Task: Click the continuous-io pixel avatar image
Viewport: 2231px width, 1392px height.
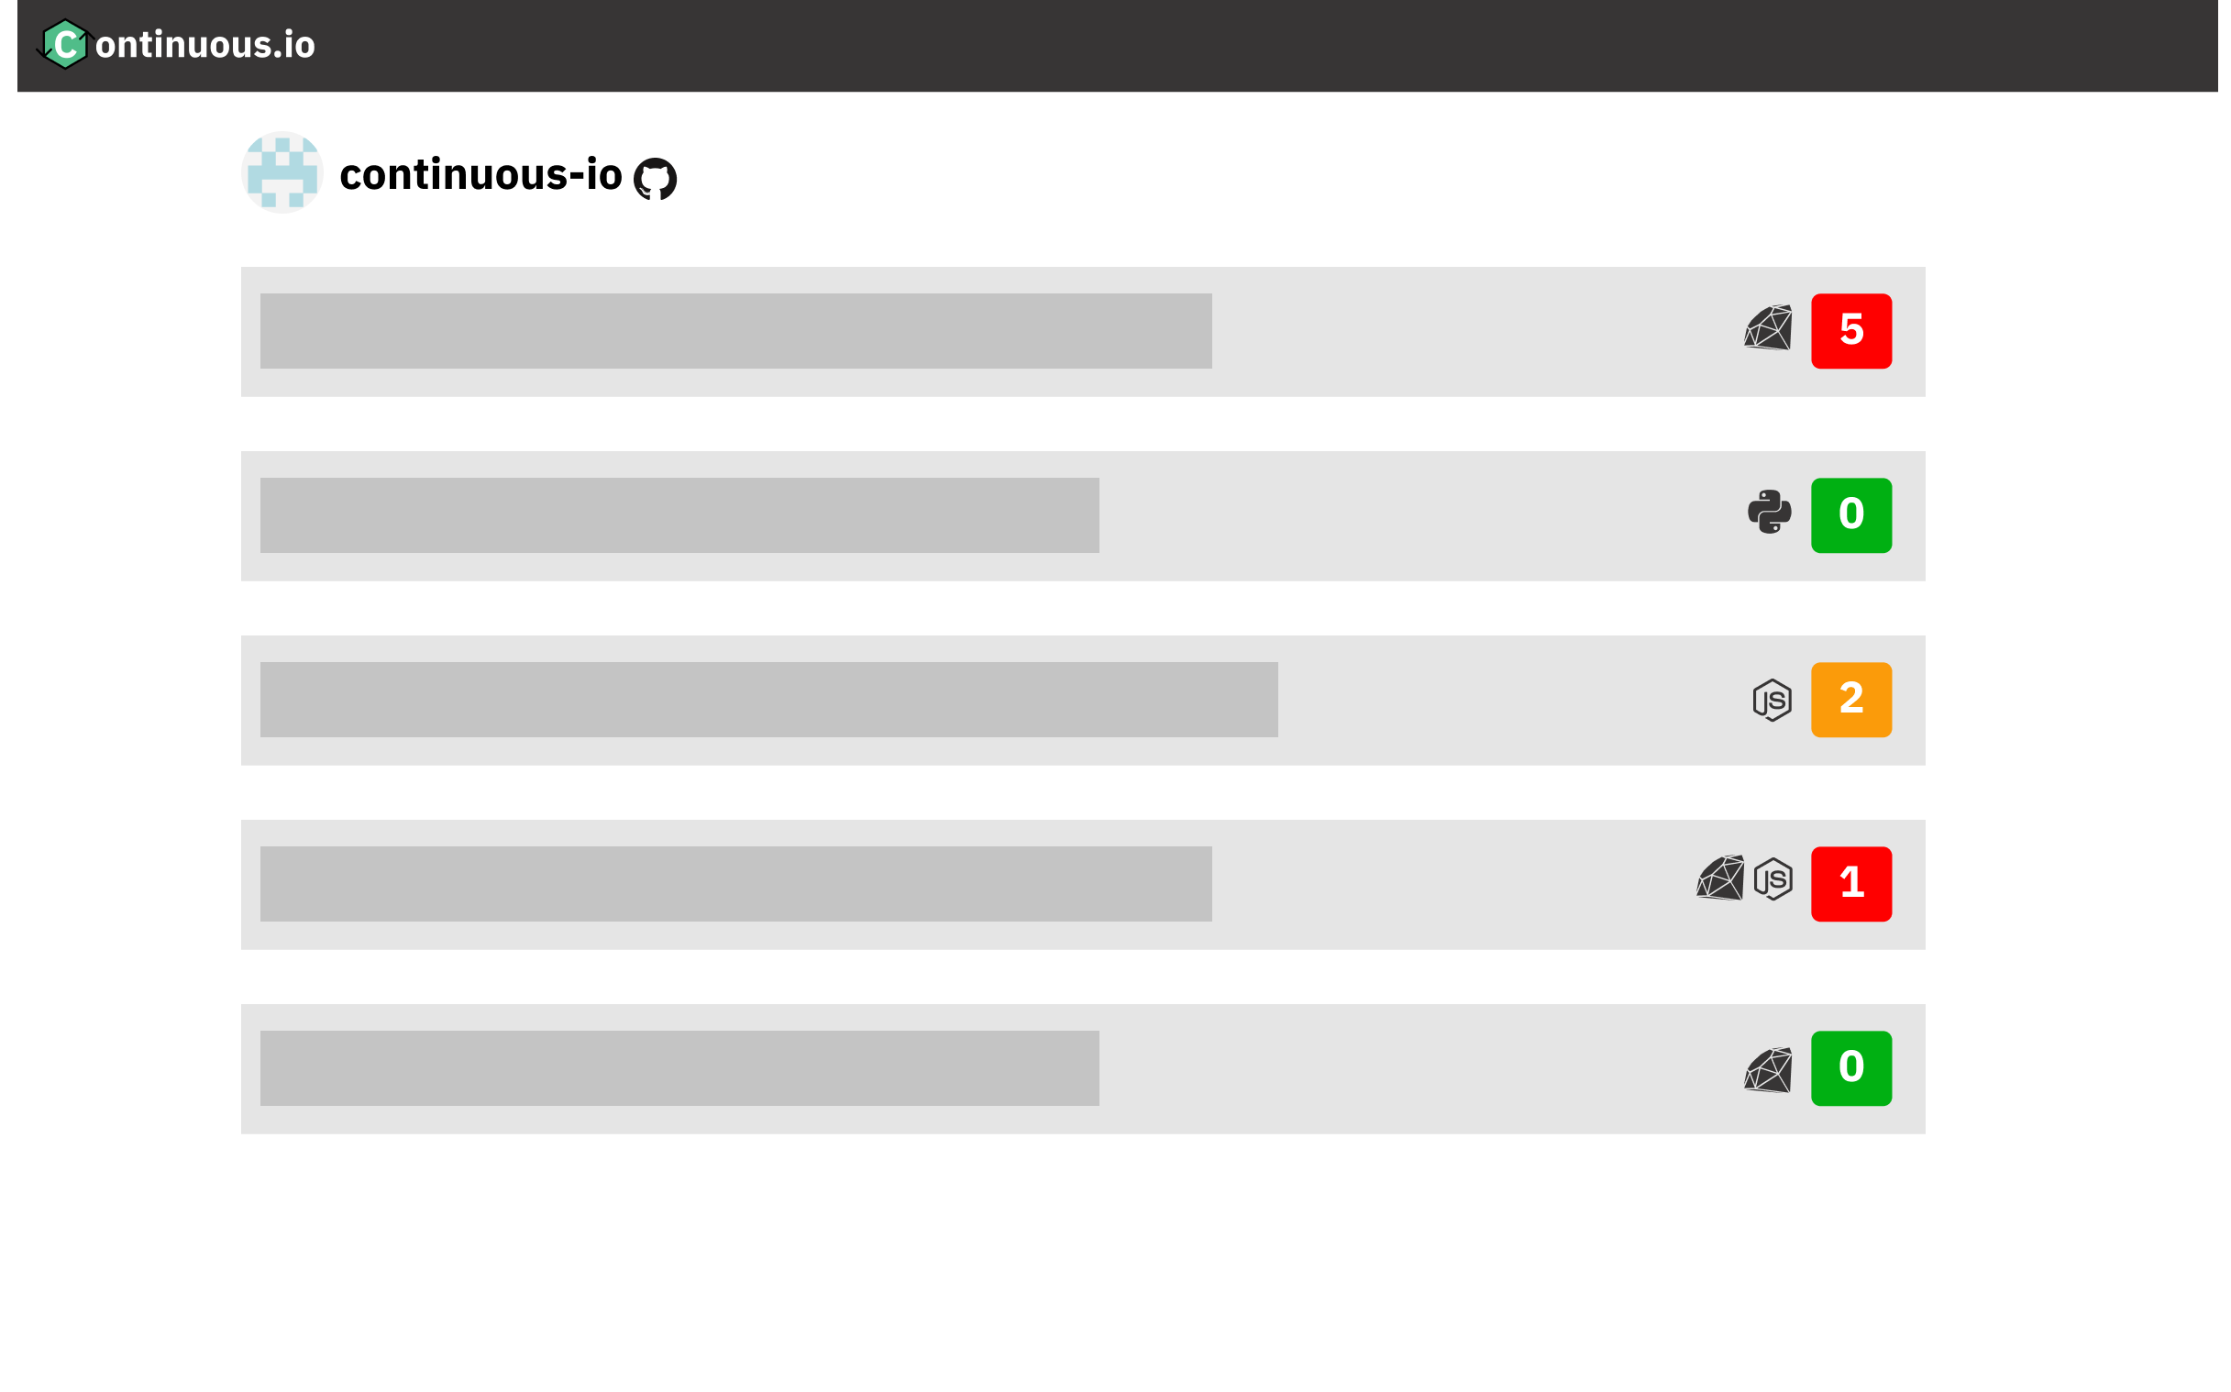Action: click(x=282, y=173)
